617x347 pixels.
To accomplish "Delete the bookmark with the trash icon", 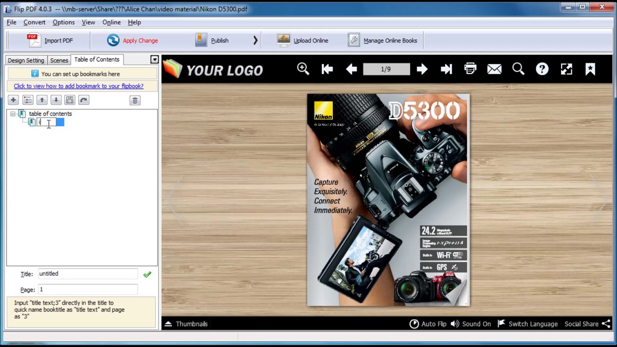I will click(135, 100).
